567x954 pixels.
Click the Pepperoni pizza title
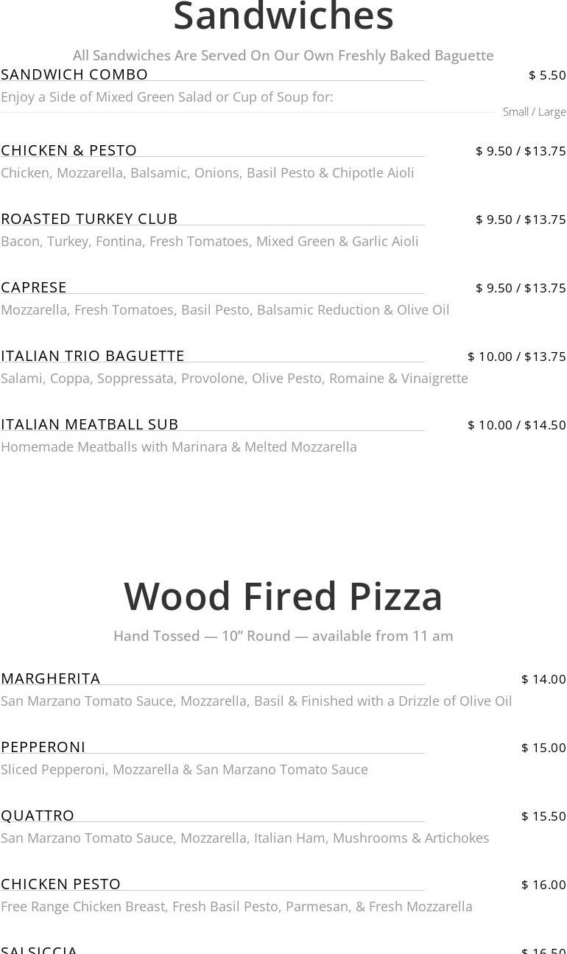tap(43, 747)
